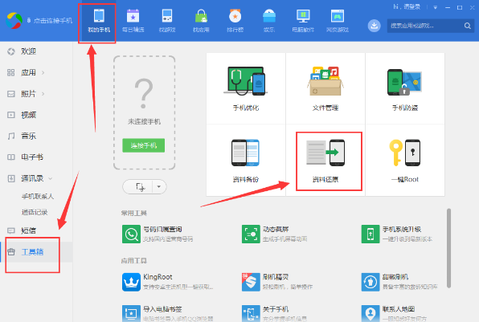479x322 pixels.
Task: Open the 资料还原 data restore tool
Action: 325,161
